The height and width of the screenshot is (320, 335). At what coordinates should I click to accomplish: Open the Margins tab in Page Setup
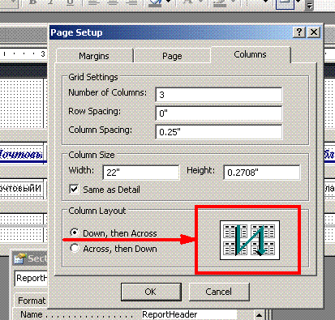(x=94, y=56)
